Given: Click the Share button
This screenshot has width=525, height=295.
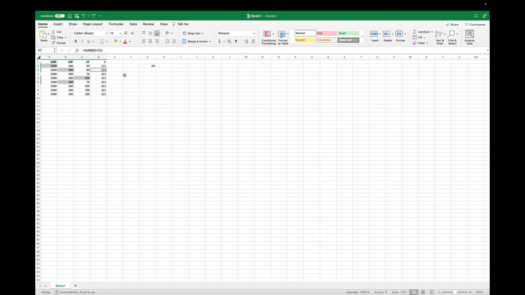Looking at the screenshot, I should pyautogui.click(x=452, y=24).
